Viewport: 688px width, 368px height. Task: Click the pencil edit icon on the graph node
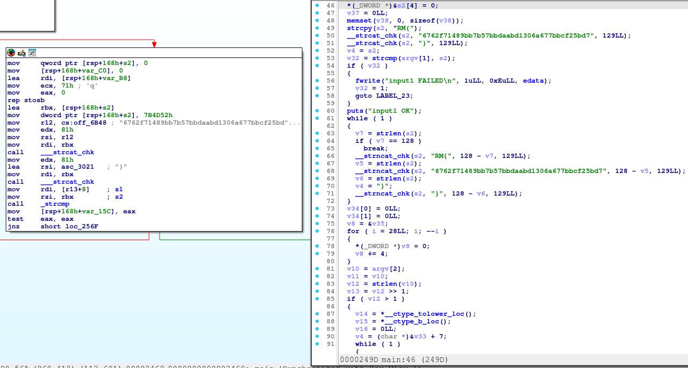click(x=21, y=53)
